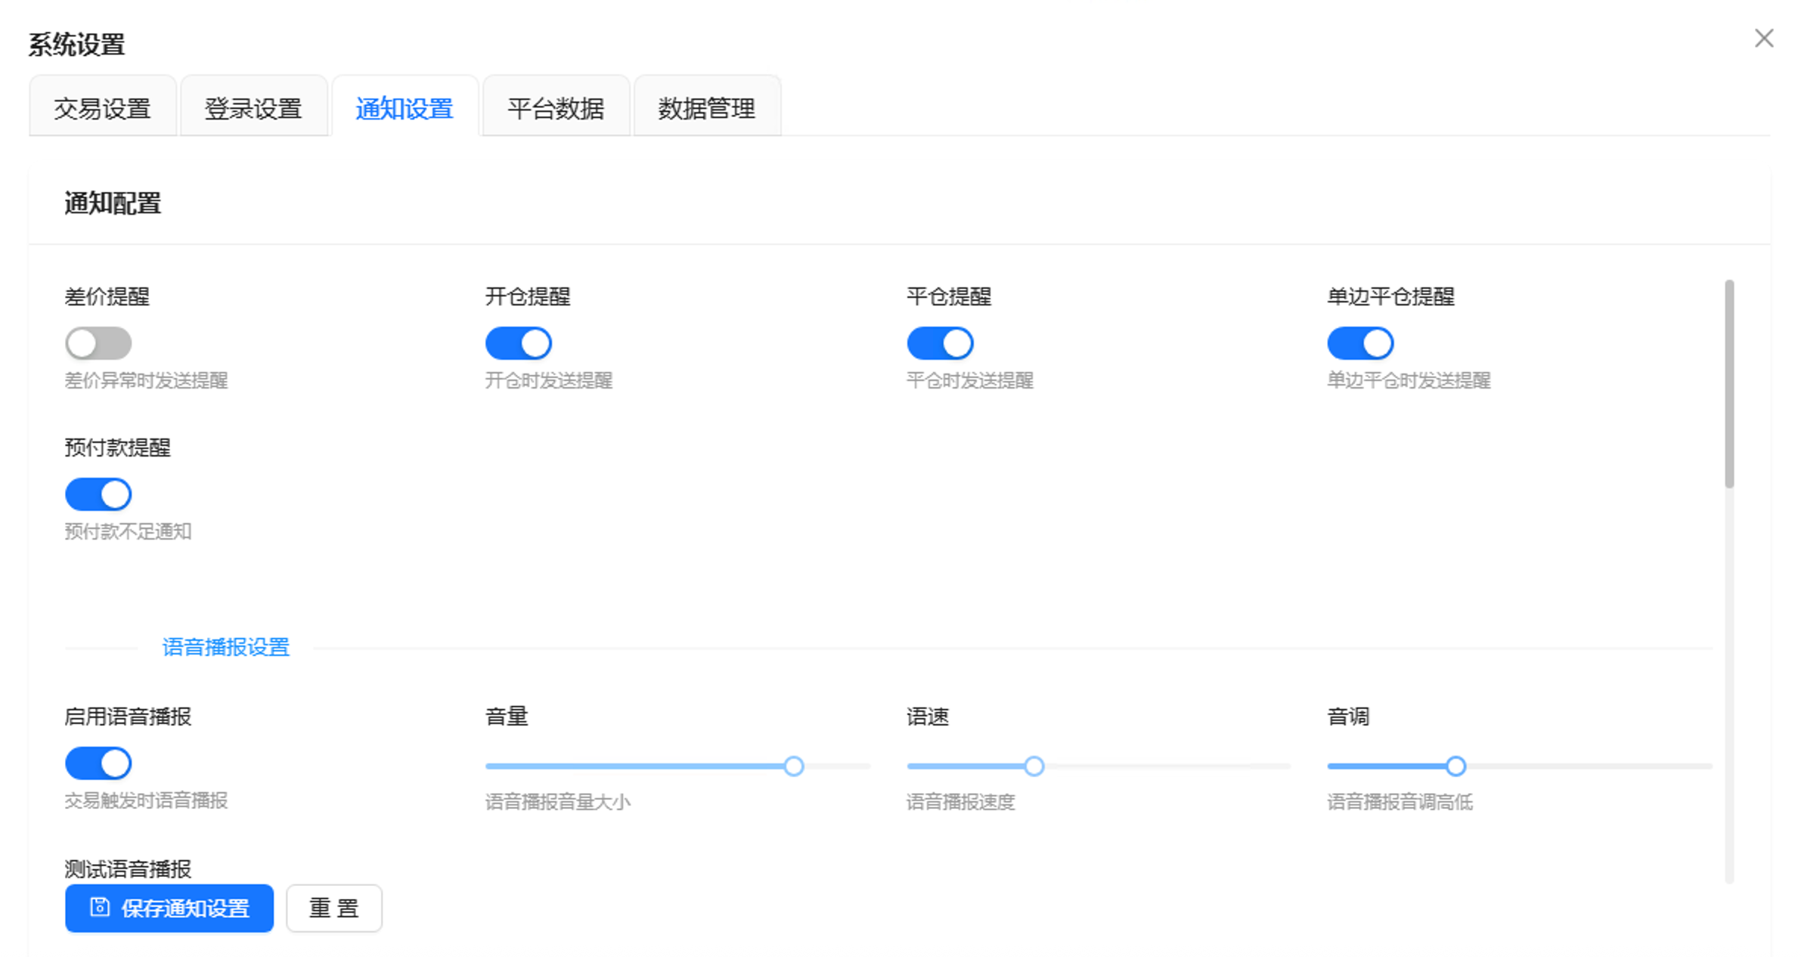
Task: Click the 通知配置 heading
Action: coord(113,203)
